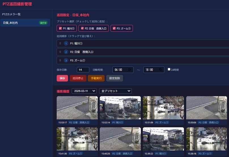Image resolution: width=229 pixels, height=157 pixels.
Task: Click P3: ズーム① tag under 15:38:18 thumbnail
Action: click(205, 154)
